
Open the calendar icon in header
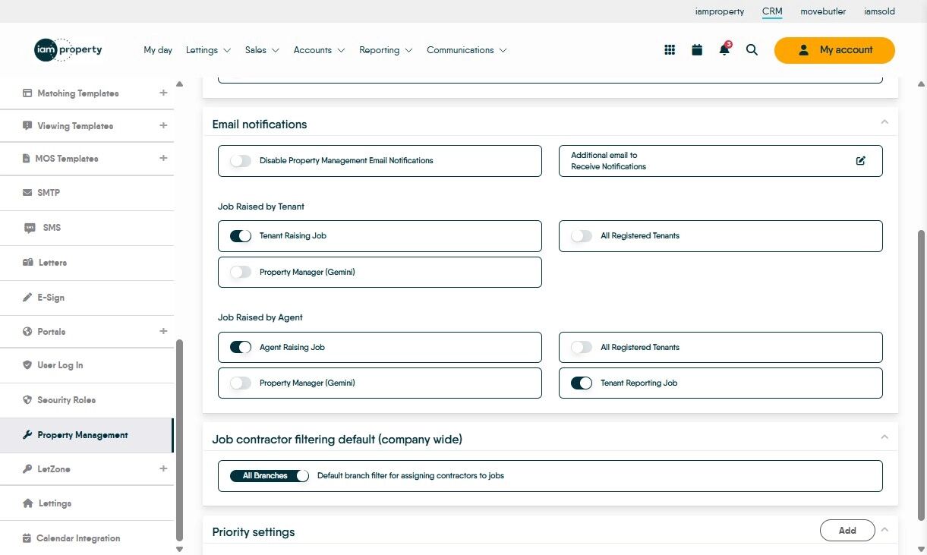click(697, 50)
